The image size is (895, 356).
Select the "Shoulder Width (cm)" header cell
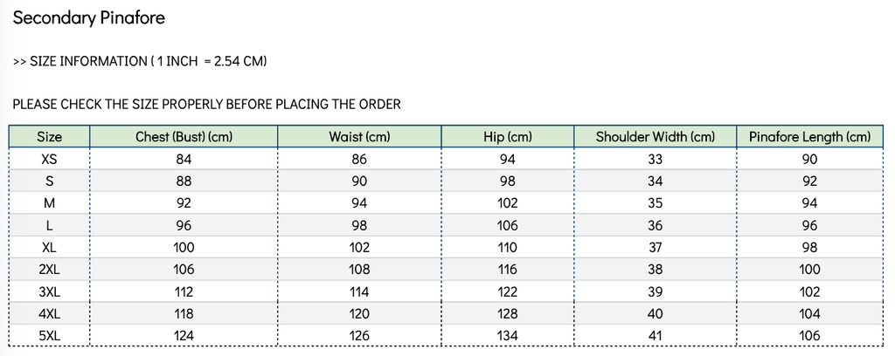pyautogui.click(x=656, y=137)
